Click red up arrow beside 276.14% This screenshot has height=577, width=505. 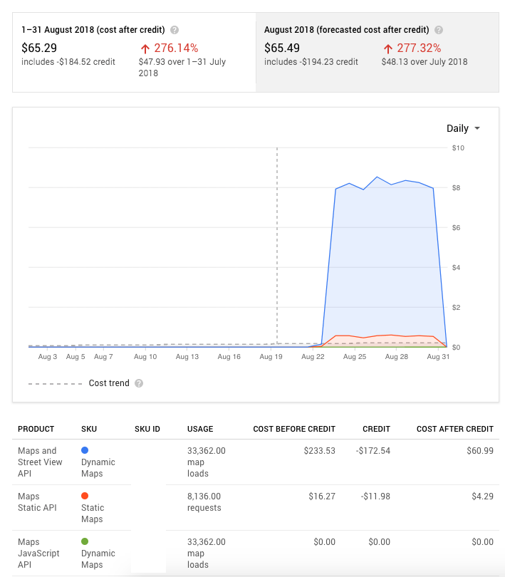coord(145,48)
